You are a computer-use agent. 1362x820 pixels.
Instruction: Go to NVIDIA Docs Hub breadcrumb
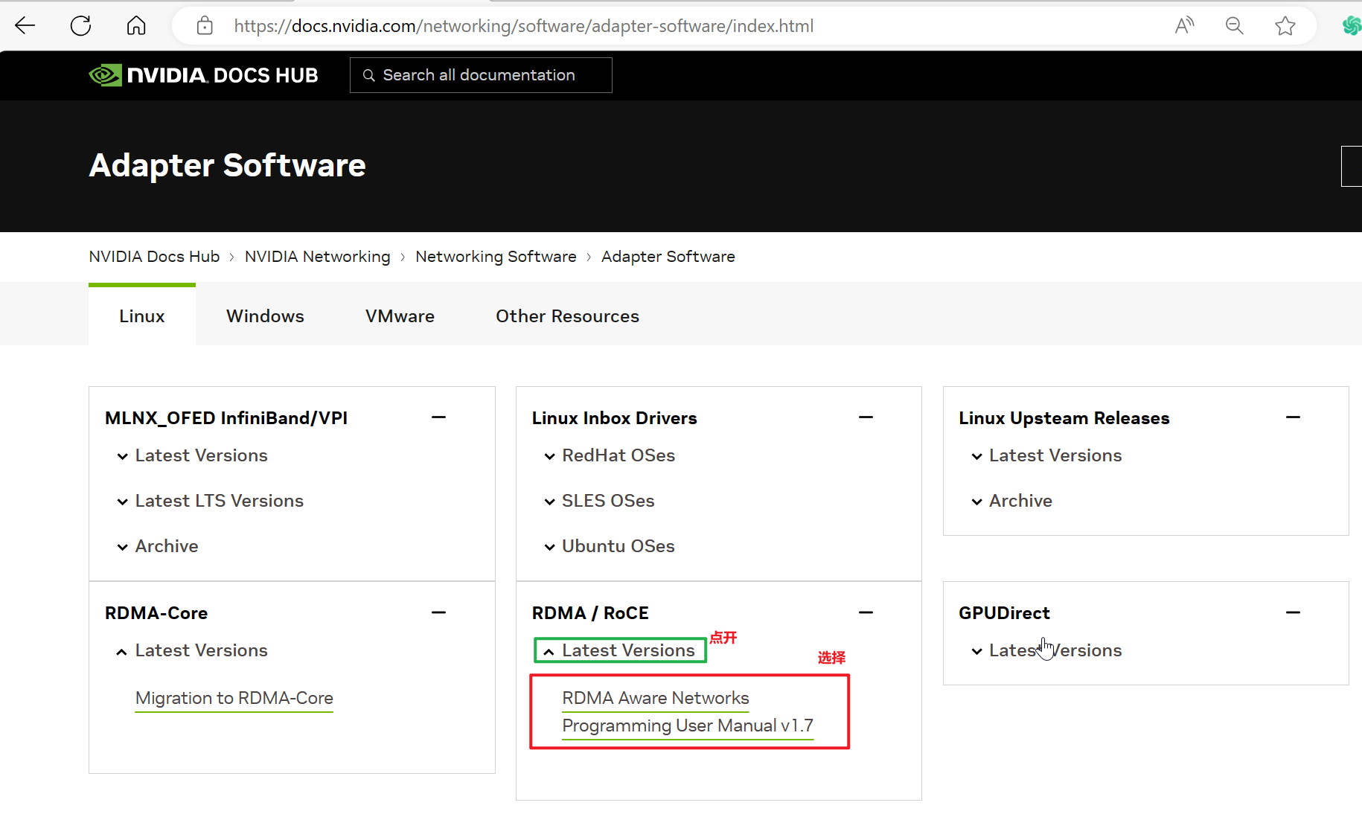[x=154, y=257]
